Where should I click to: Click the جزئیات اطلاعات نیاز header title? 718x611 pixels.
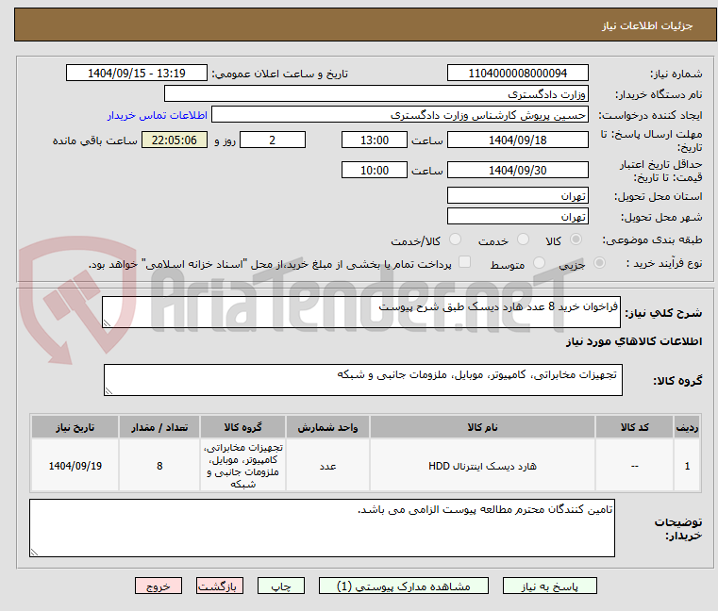pos(646,25)
